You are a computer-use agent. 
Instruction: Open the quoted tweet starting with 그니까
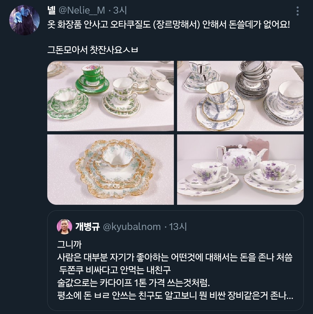tap(175, 260)
